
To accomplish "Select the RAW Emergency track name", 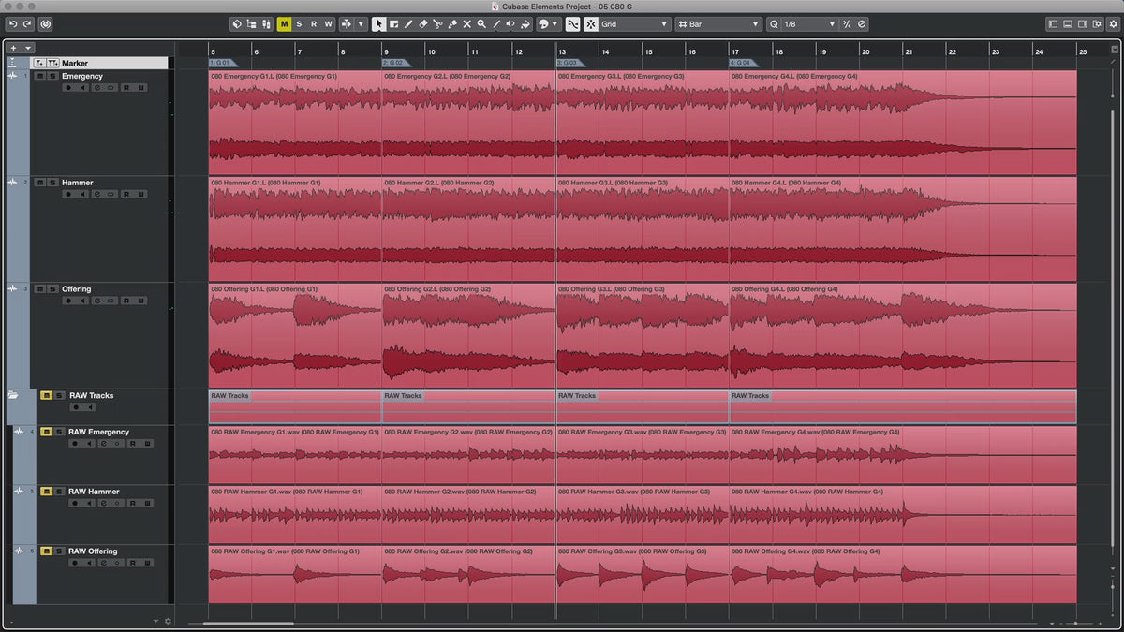I will point(98,432).
